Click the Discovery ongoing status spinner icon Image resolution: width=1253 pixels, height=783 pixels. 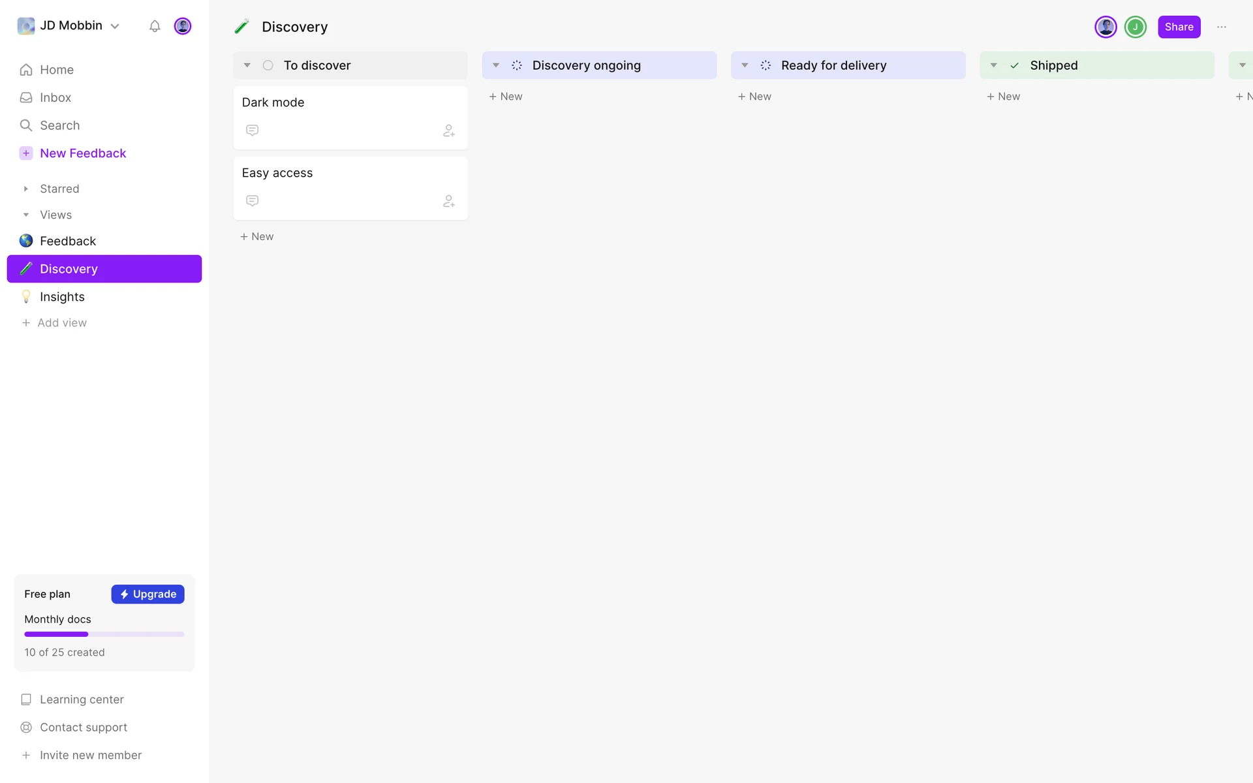(516, 65)
